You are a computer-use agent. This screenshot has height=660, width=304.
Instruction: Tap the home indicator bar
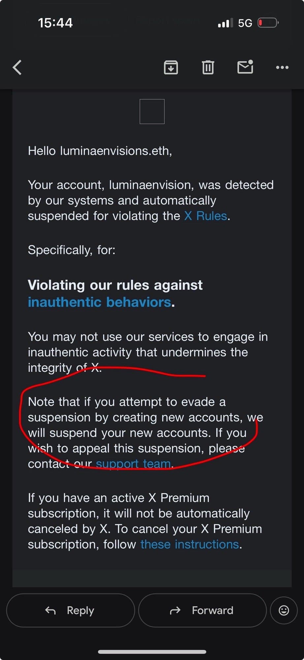click(x=152, y=652)
